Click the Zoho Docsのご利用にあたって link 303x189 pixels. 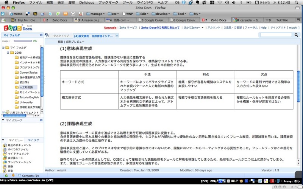click(x=160, y=28)
